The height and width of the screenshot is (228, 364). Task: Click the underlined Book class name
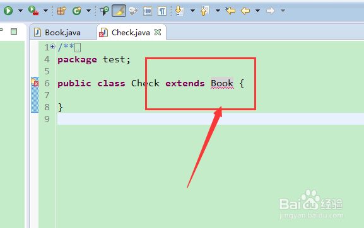click(x=222, y=83)
